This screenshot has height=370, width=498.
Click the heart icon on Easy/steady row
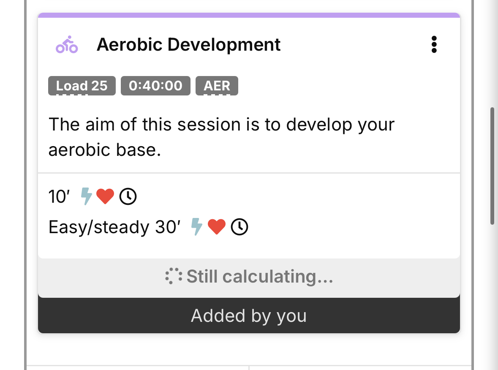217,227
